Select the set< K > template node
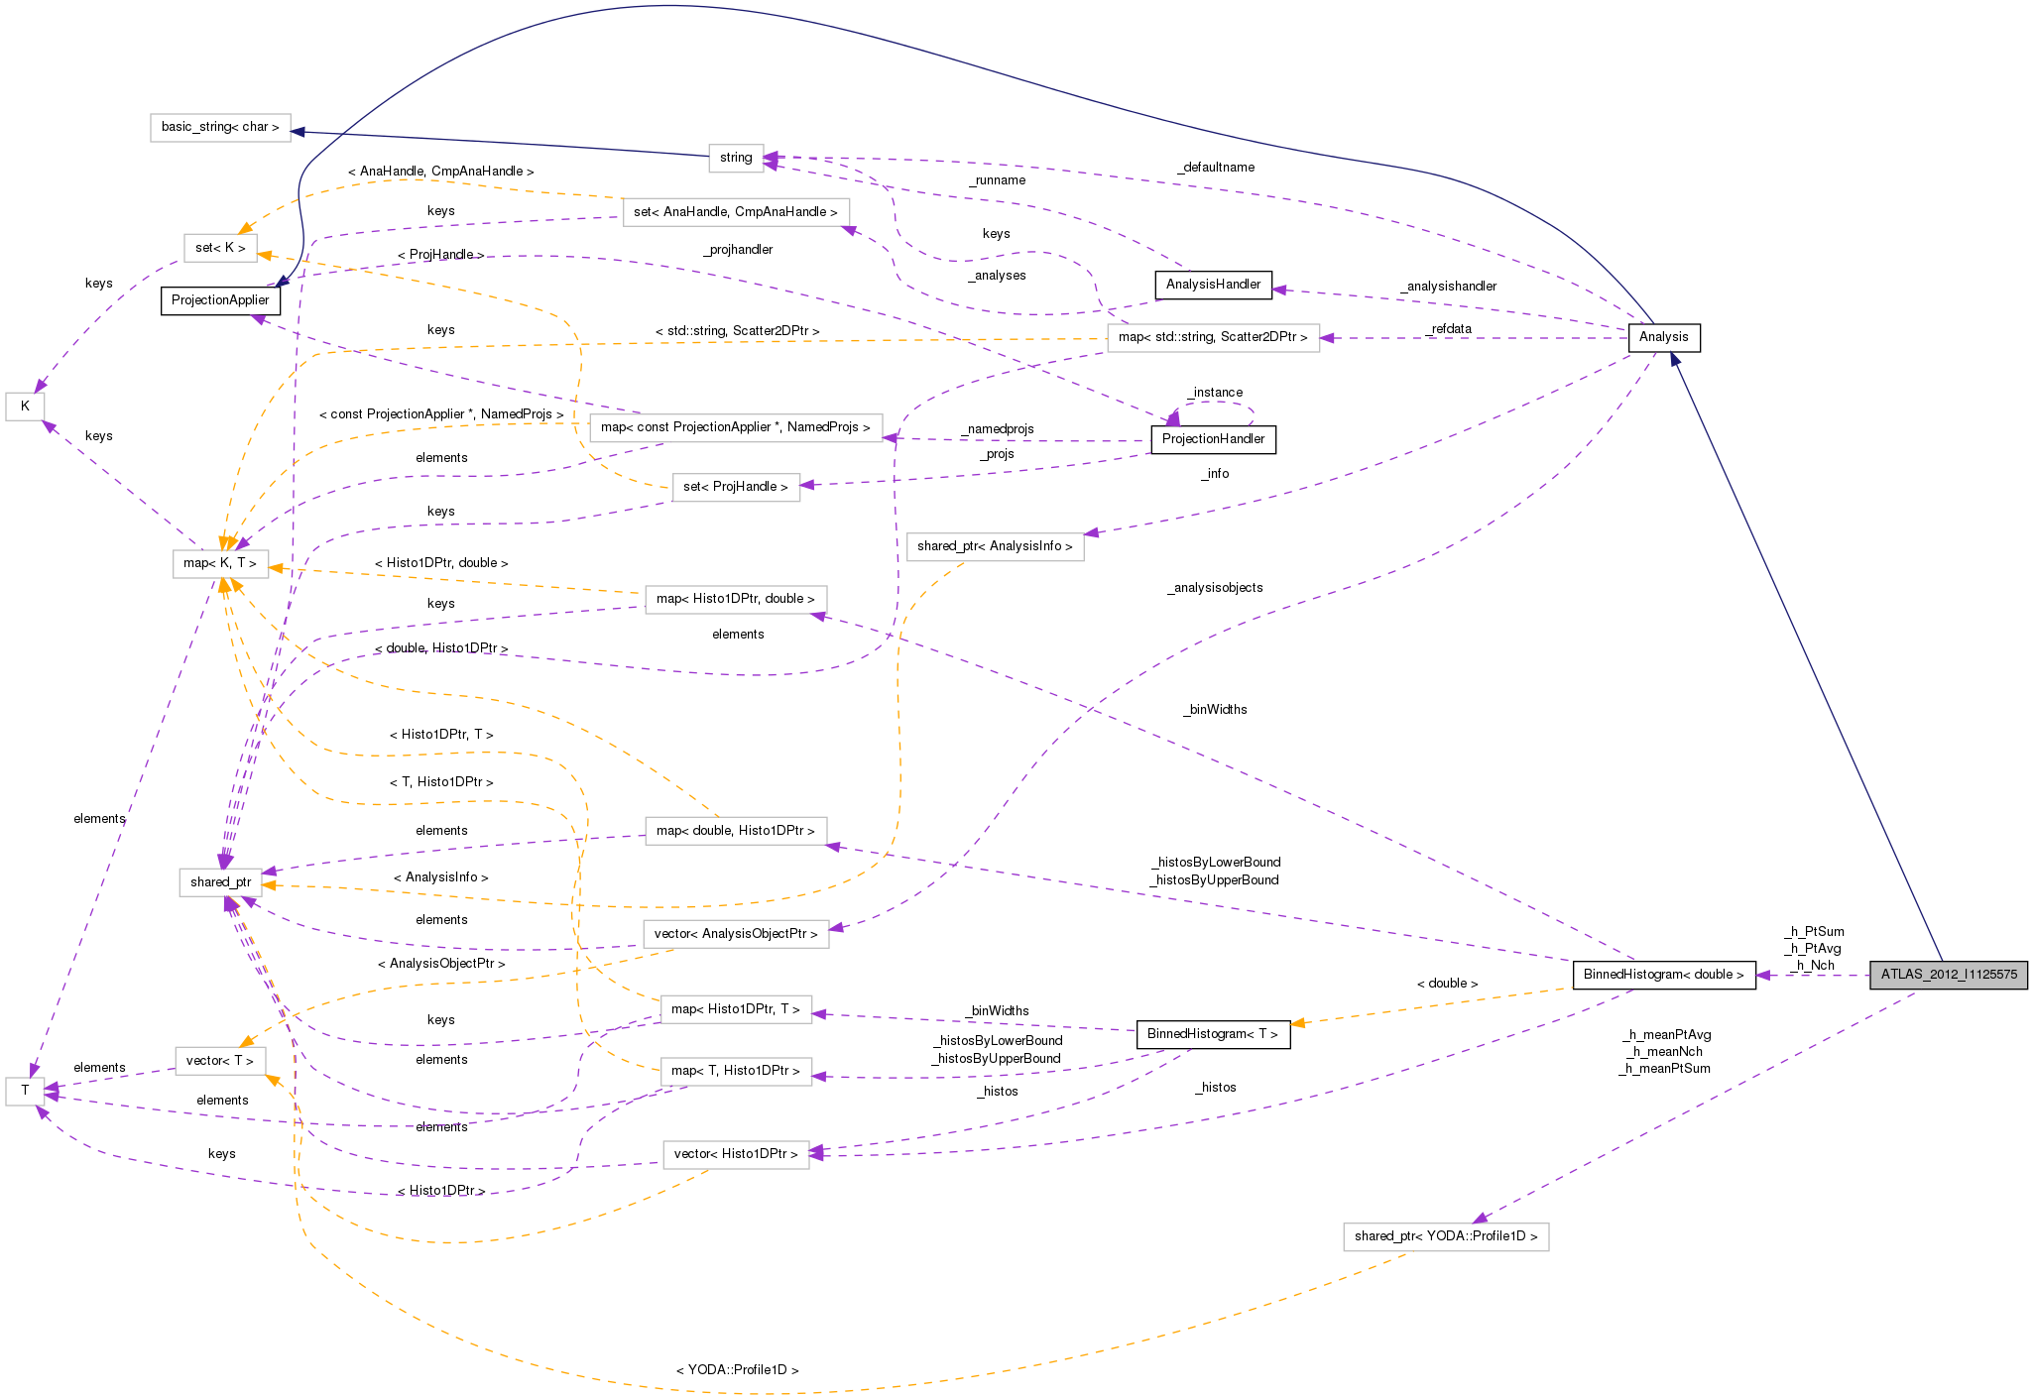This screenshot has width=2034, height=1399. [220, 248]
